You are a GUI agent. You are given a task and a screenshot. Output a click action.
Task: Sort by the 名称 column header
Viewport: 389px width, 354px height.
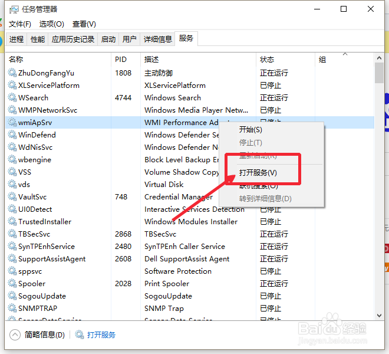58,60
